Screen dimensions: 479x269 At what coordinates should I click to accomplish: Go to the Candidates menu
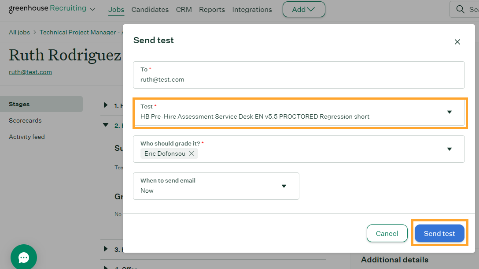tap(150, 10)
